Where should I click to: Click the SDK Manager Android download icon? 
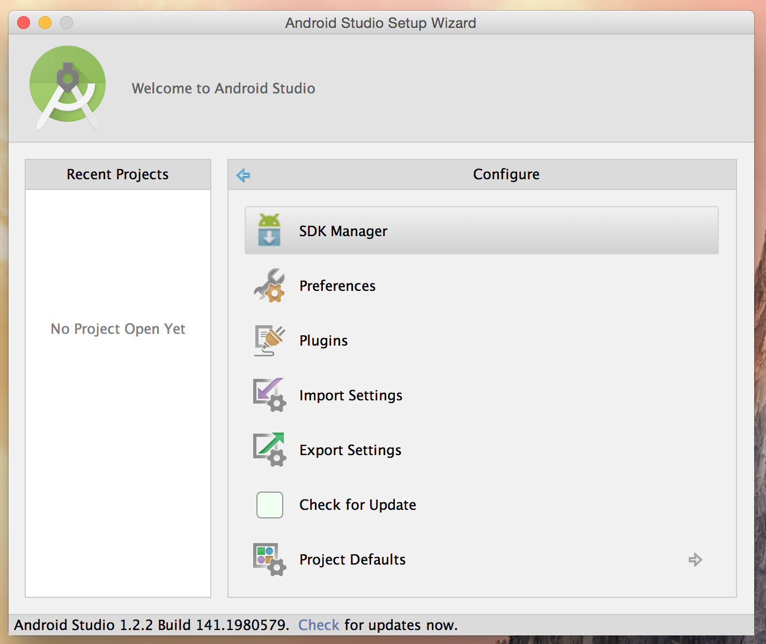tap(269, 230)
